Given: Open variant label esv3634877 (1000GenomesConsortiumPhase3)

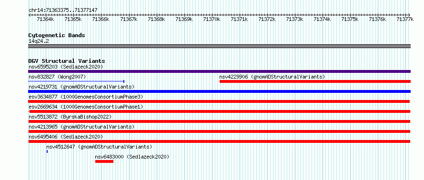Looking at the screenshot, I should click(86, 97).
